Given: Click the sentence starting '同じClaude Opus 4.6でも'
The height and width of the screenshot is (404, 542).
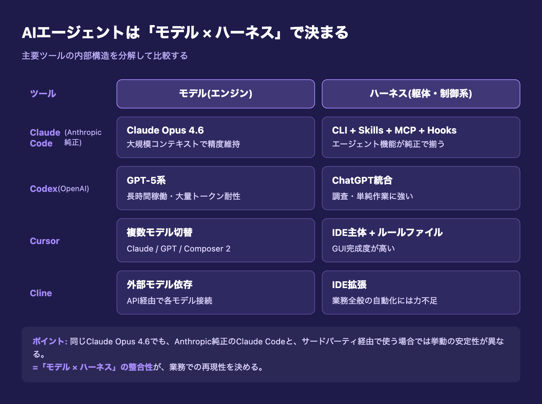Looking at the screenshot, I should pos(268,348).
